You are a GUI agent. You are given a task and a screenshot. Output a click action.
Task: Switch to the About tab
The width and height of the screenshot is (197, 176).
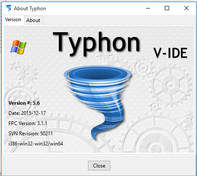[x=33, y=20]
